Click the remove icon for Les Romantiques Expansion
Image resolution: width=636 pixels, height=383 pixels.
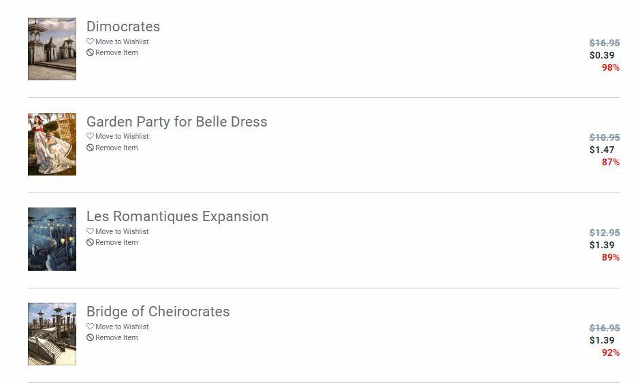(x=90, y=242)
